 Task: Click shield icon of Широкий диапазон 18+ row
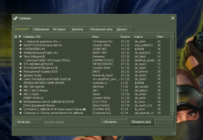pyautogui.click(x=20, y=41)
